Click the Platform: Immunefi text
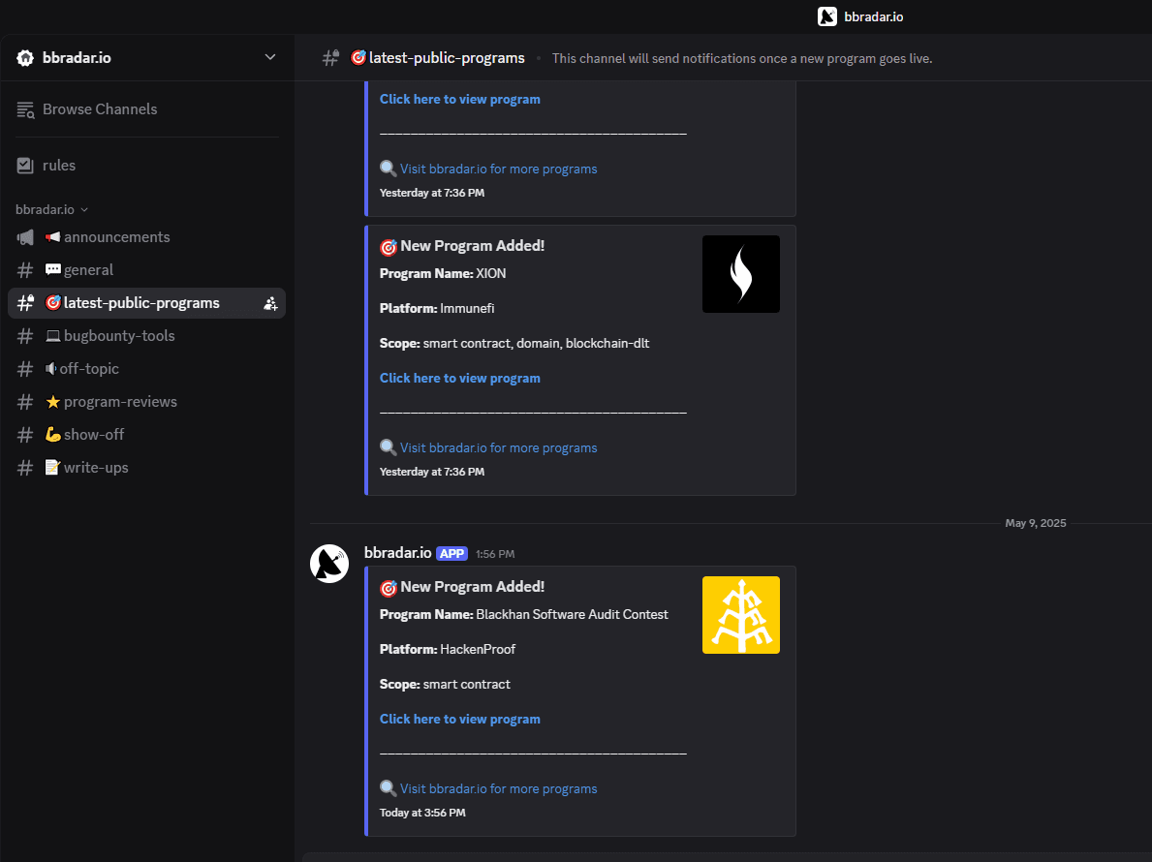Screen dimensions: 1152x862 [437, 308]
